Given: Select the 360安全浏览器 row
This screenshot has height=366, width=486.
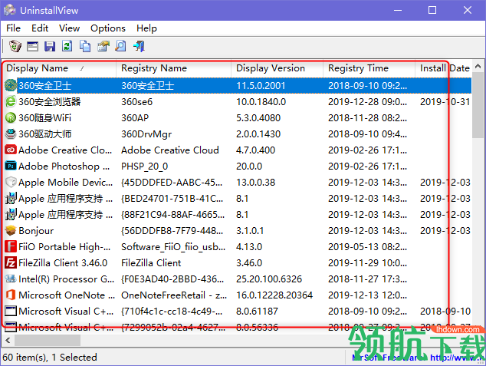Looking at the screenshot, I should [x=238, y=101].
